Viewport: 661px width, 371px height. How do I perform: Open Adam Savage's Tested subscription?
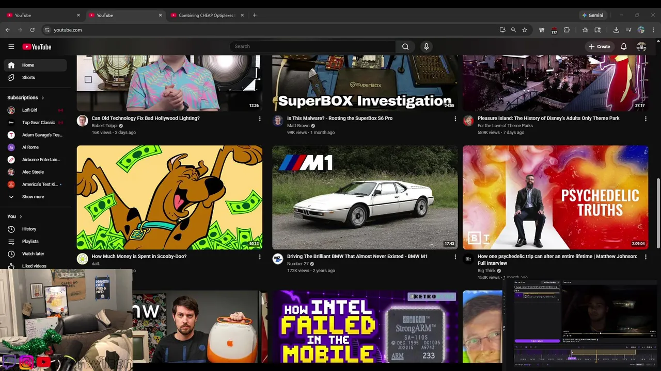point(35,134)
